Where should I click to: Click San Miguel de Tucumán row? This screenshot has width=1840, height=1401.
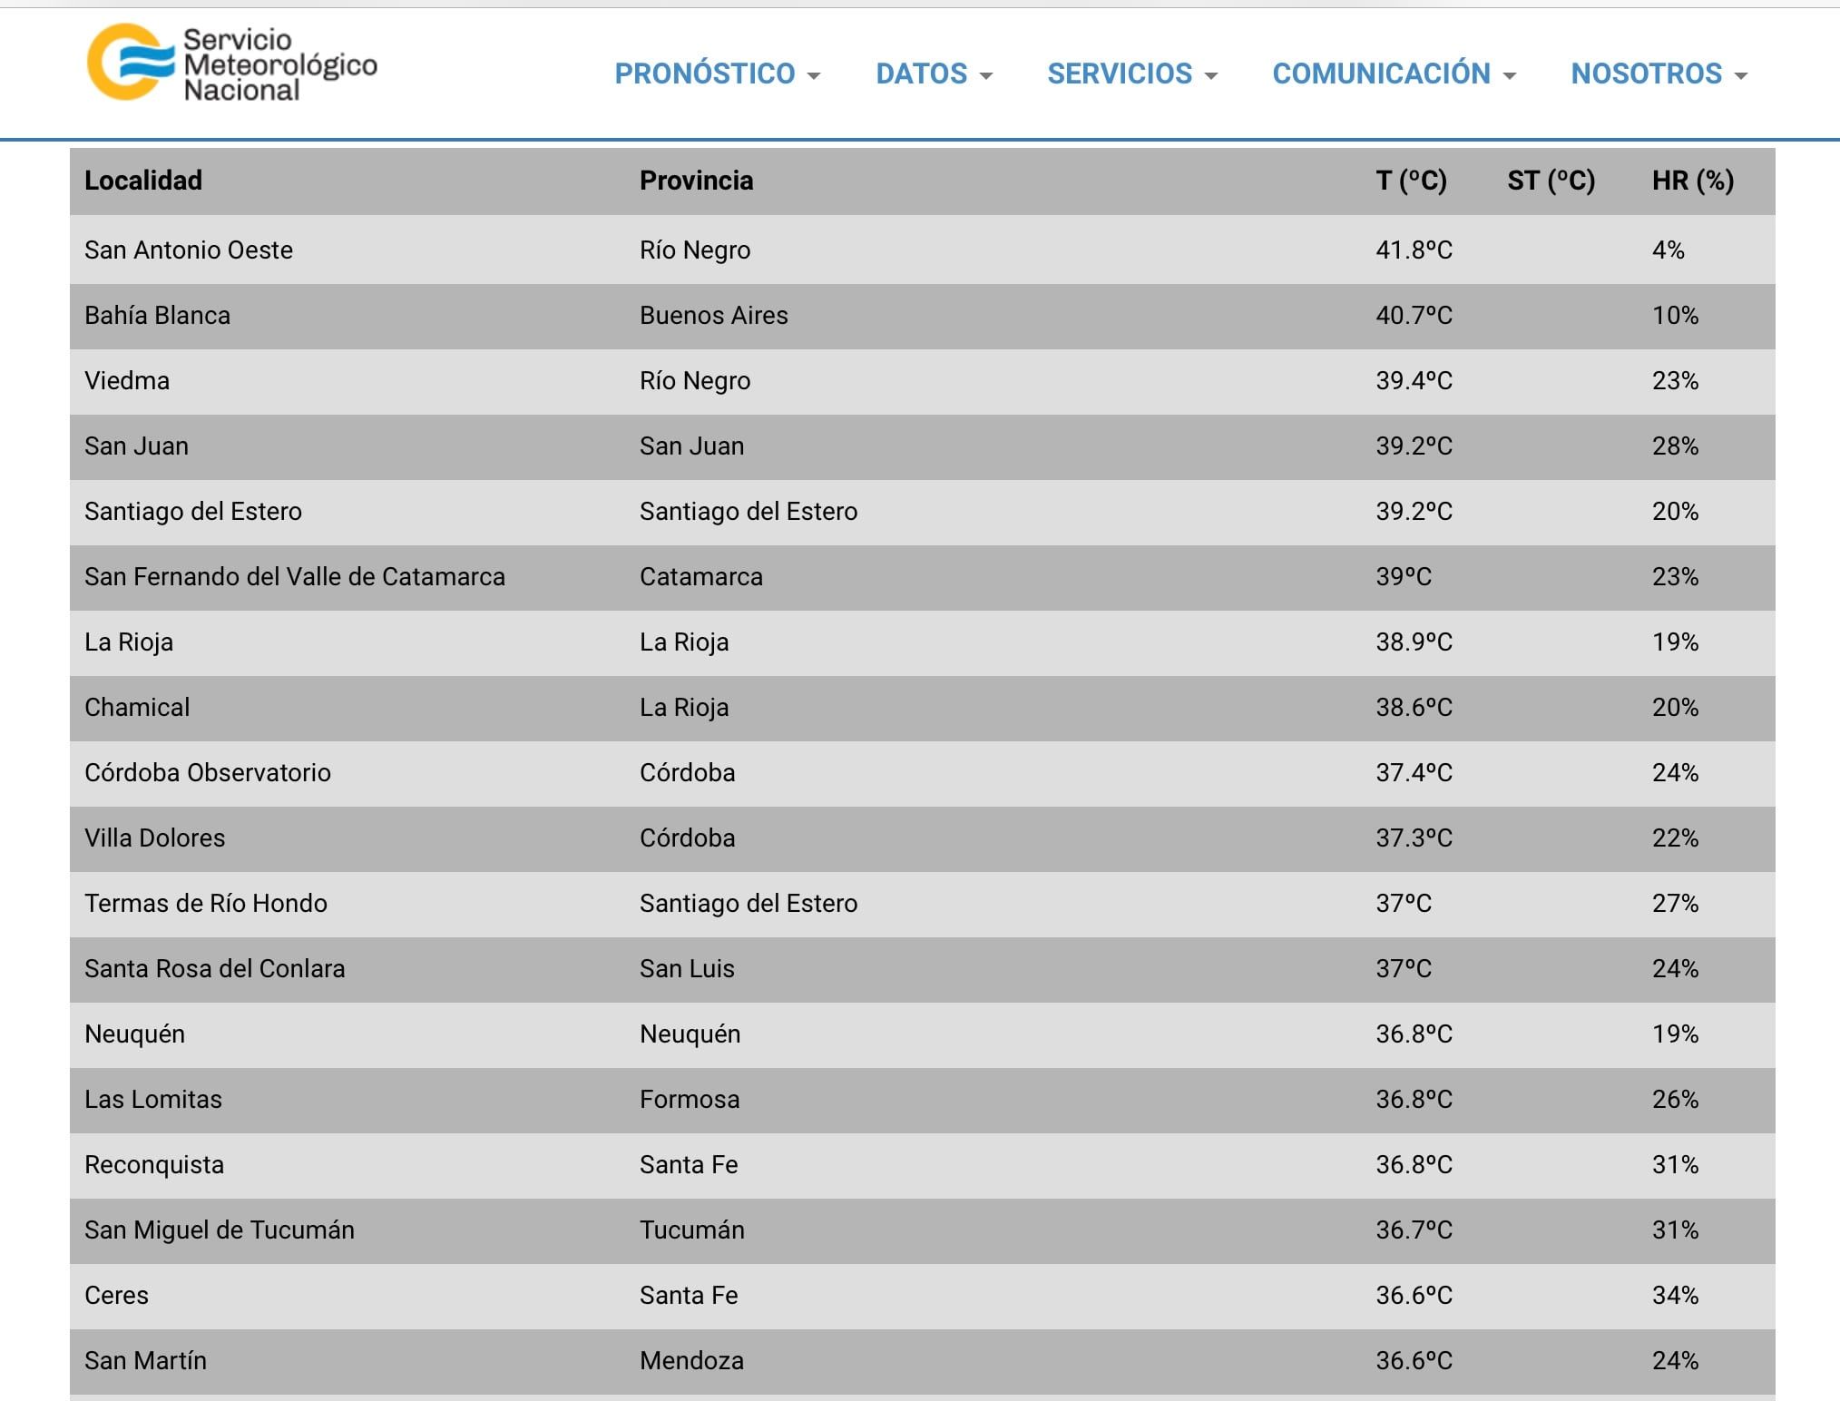pyautogui.click(x=219, y=1230)
